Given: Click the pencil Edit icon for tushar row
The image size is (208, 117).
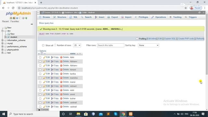Looking at the screenshot, I should coord(45,98).
